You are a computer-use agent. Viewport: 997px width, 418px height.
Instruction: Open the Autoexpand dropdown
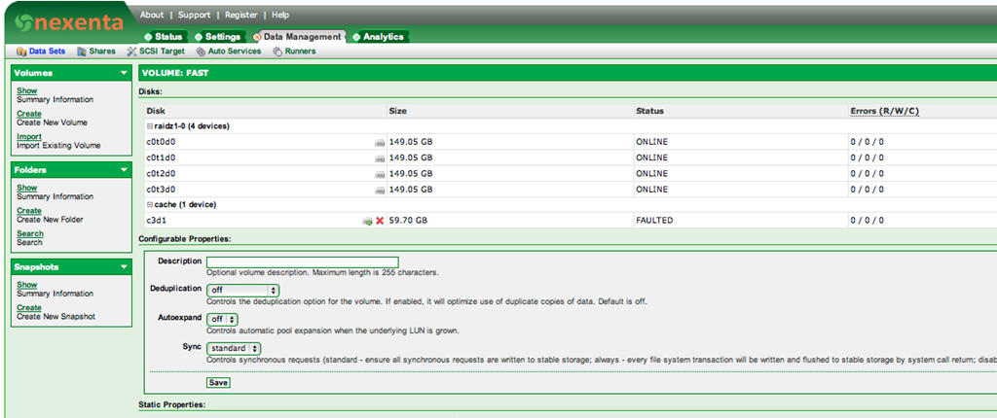click(222, 319)
